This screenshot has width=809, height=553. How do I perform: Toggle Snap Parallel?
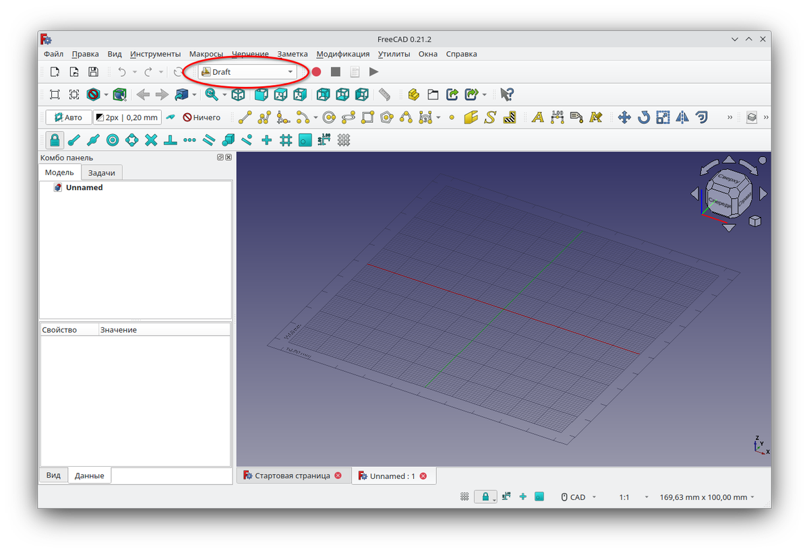click(209, 140)
